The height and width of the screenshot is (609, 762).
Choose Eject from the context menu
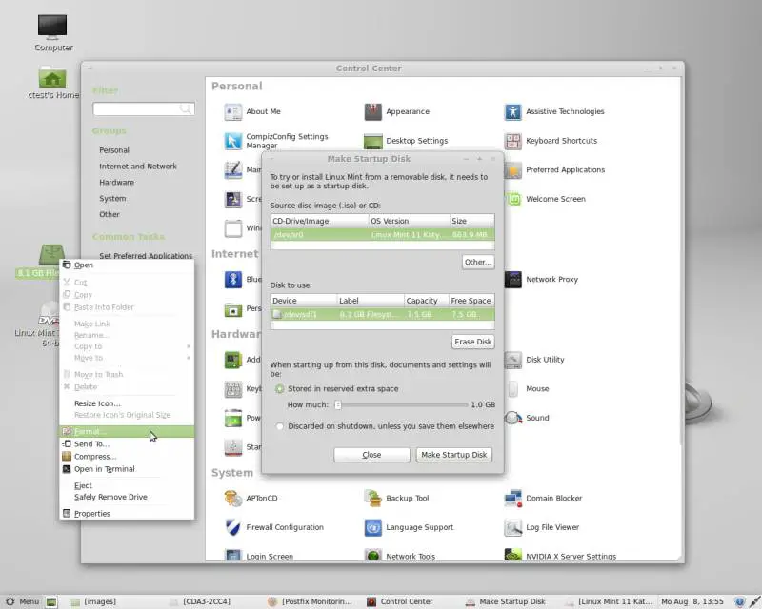pos(127,485)
